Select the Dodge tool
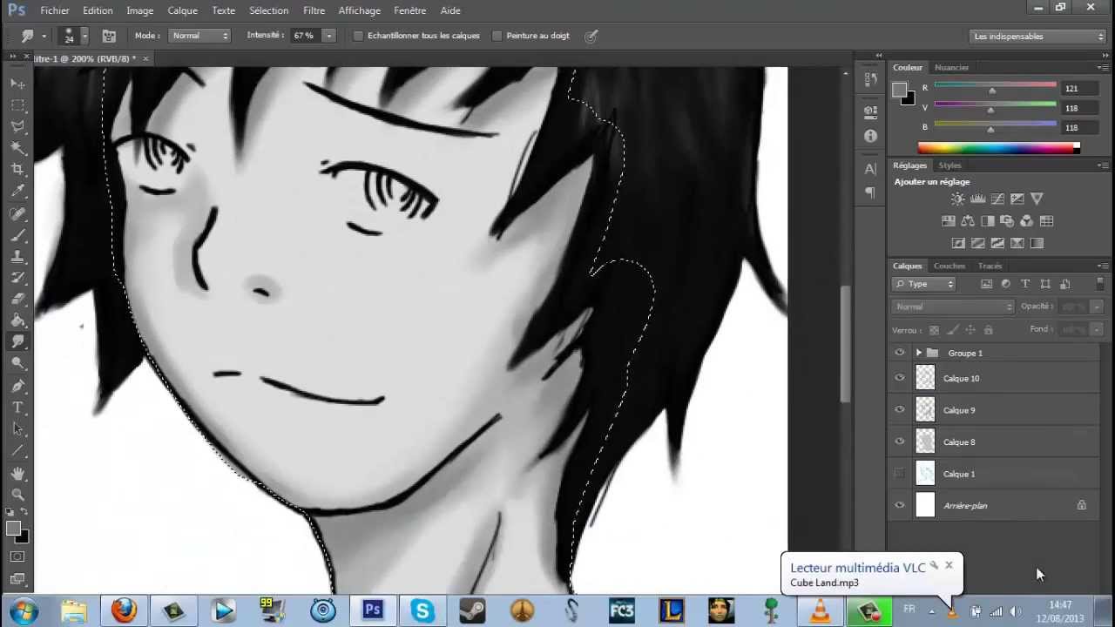1115x627 pixels. [17, 363]
